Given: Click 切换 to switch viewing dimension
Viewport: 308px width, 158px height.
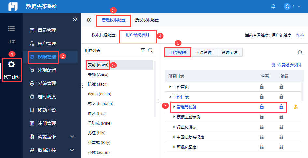Looking at the screenshot, I should pos(300,35).
